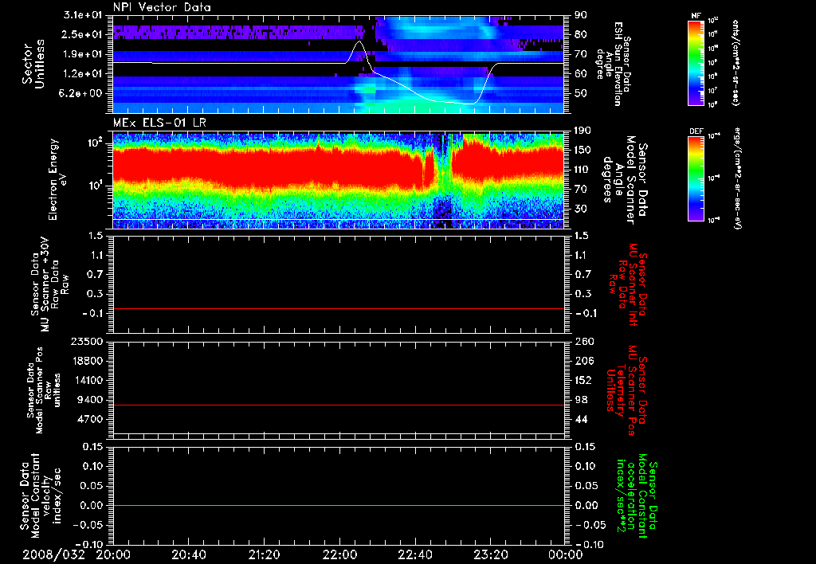Click the 21:20 time tick label
Screen dimensions: 816x564
264,554
